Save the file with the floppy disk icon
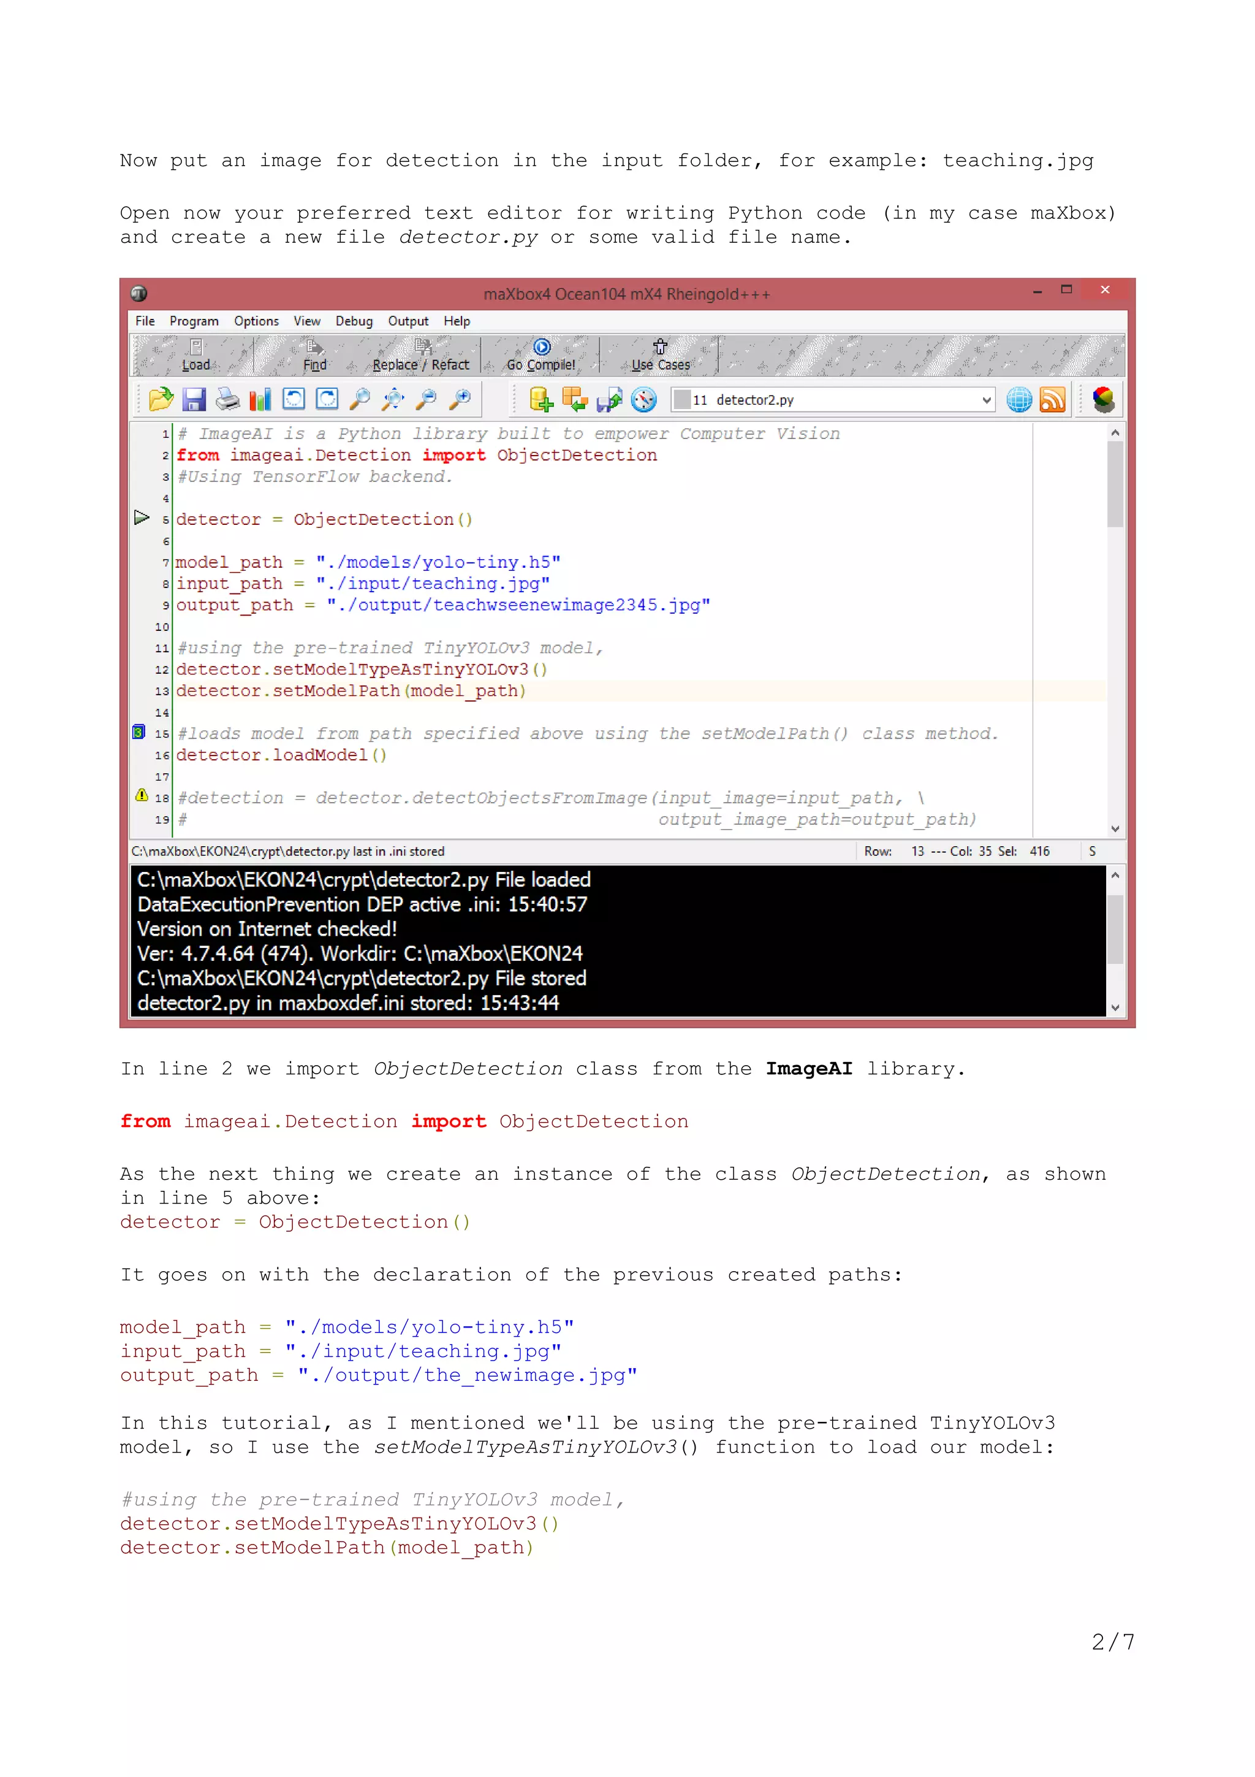Viewport: 1255px width, 1777px height. pyautogui.click(x=194, y=399)
